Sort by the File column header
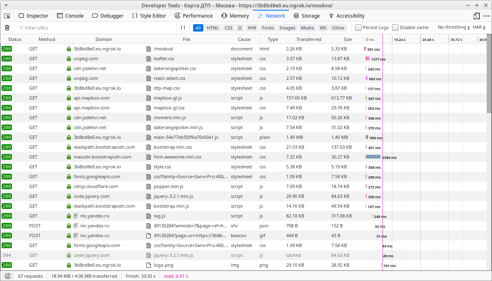The height and width of the screenshot is (281, 492). tap(187, 39)
